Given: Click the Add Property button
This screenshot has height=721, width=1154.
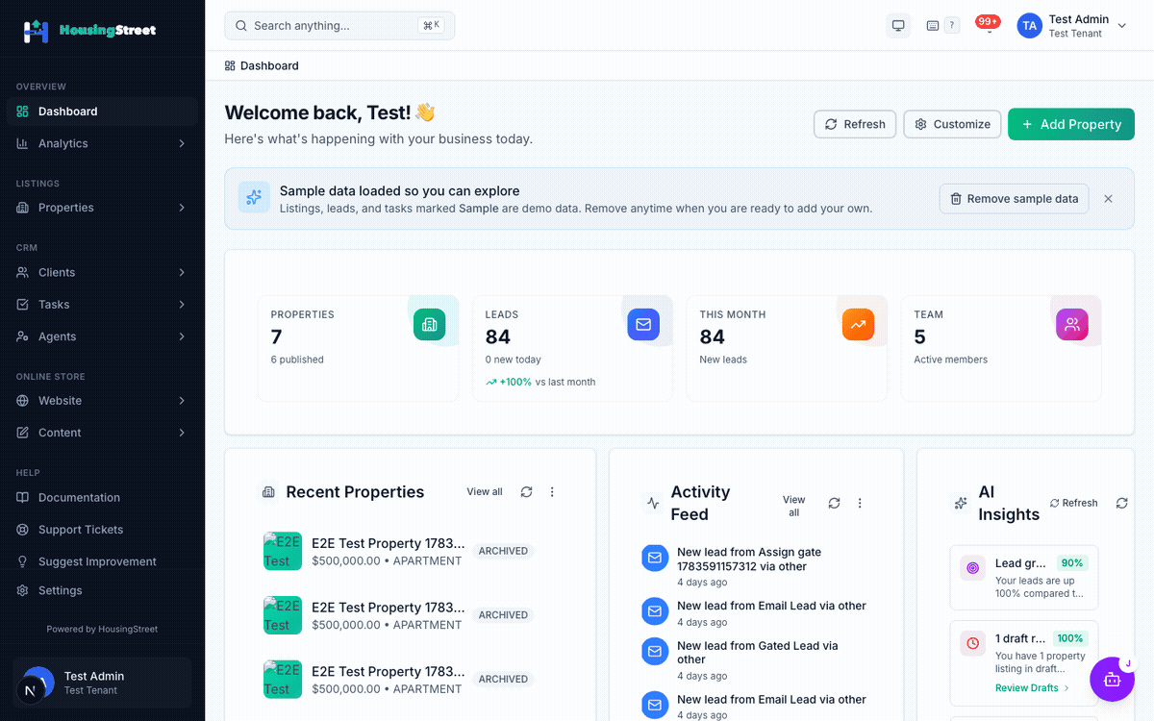Looking at the screenshot, I should (x=1071, y=124).
